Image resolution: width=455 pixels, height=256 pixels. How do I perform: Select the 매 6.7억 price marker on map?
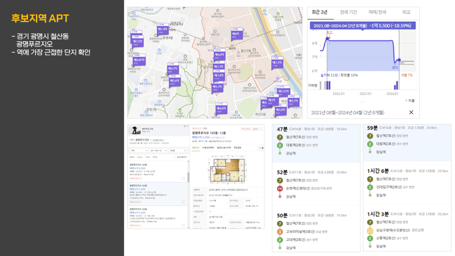pos(173,68)
